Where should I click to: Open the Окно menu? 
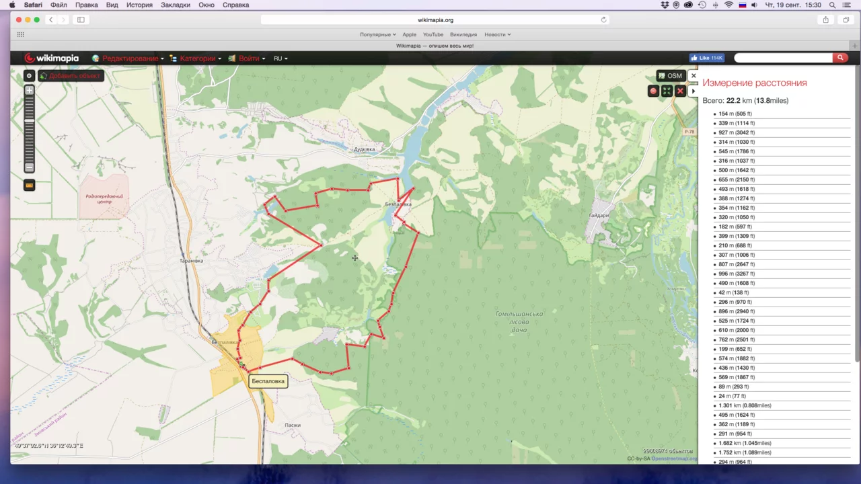pyautogui.click(x=207, y=5)
